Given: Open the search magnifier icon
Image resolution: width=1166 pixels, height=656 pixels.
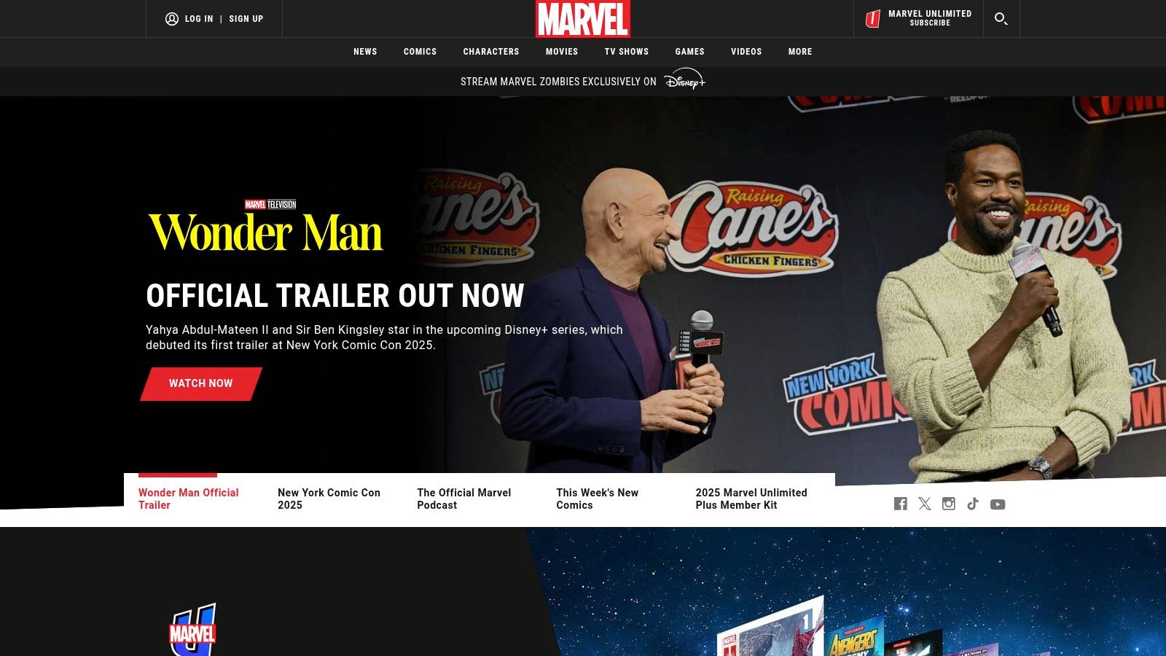Looking at the screenshot, I should (x=1001, y=19).
